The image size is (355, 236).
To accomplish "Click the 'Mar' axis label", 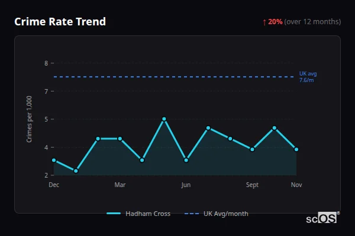I will (x=120, y=185).
